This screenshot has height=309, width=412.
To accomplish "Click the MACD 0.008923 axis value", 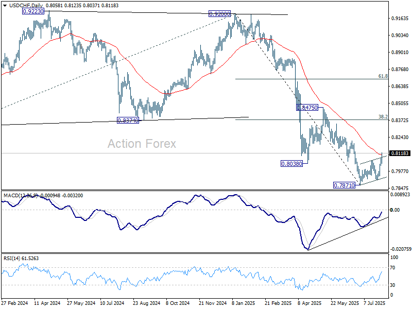I will [x=400, y=195].
